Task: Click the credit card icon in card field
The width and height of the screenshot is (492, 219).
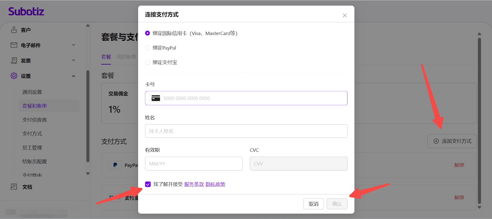Action: point(156,98)
